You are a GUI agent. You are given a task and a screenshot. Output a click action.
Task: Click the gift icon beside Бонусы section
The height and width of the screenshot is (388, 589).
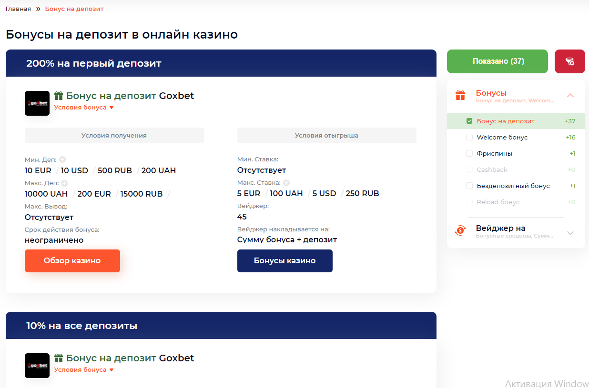click(x=460, y=95)
